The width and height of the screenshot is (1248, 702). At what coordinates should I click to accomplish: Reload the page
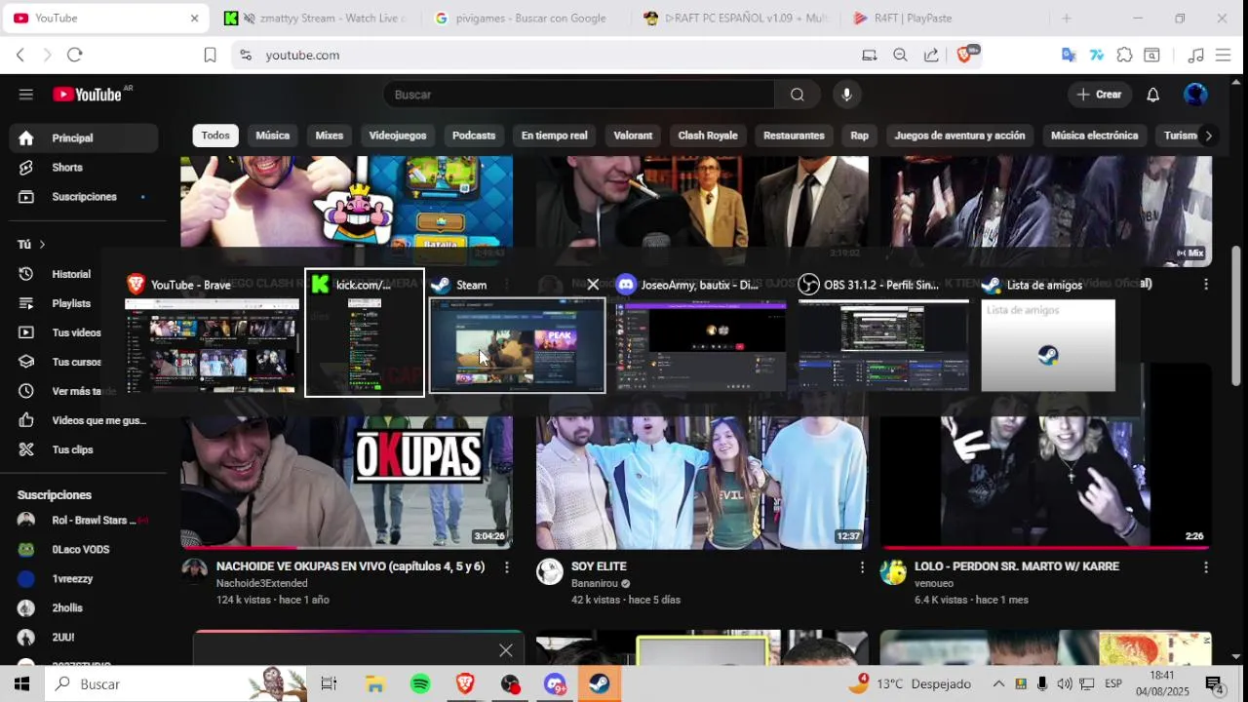(75, 56)
